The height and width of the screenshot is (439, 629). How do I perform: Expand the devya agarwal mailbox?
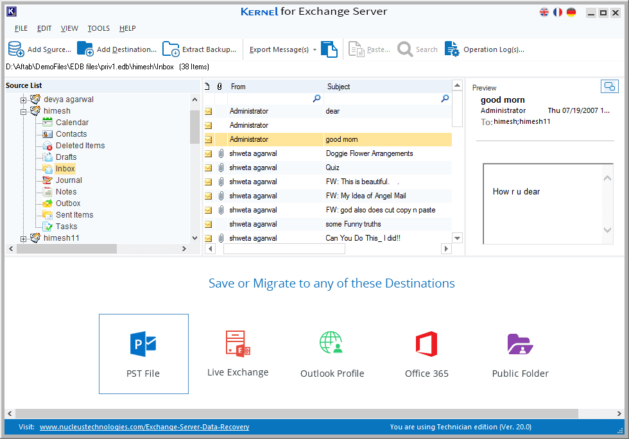23,100
